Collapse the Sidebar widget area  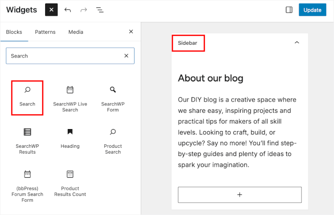[x=297, y=43]
